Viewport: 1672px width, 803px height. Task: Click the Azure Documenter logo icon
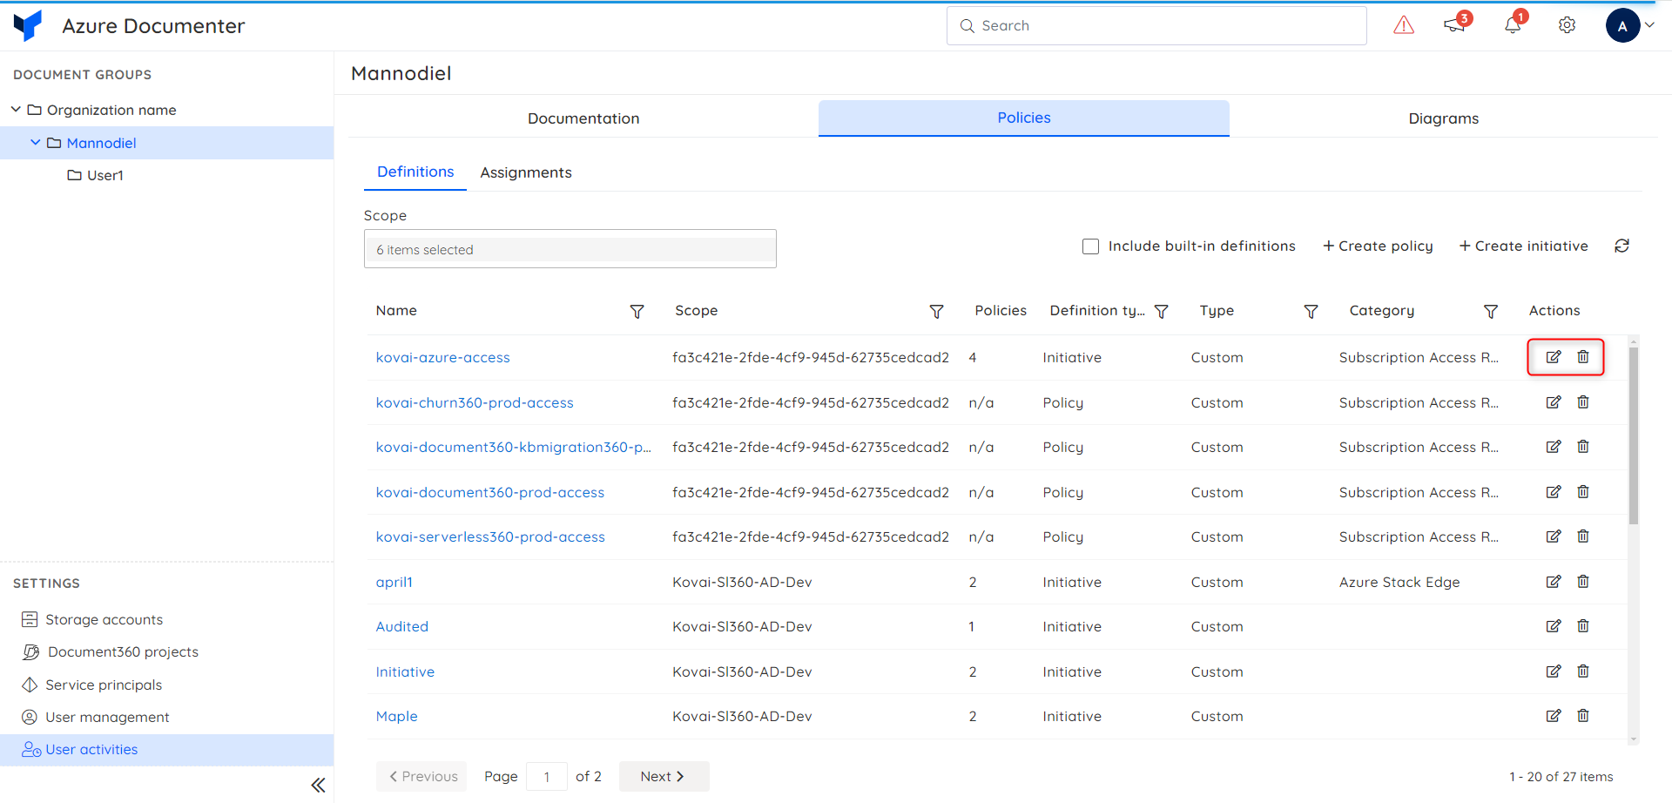(28, 26)
